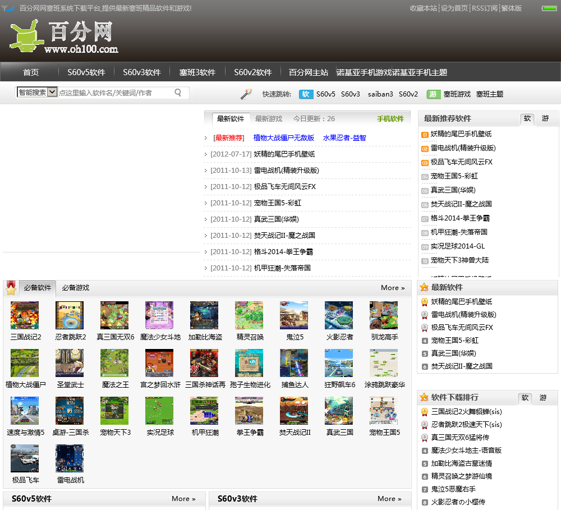
Task: Click More next to 必备游戏
Action: [393, 288]
